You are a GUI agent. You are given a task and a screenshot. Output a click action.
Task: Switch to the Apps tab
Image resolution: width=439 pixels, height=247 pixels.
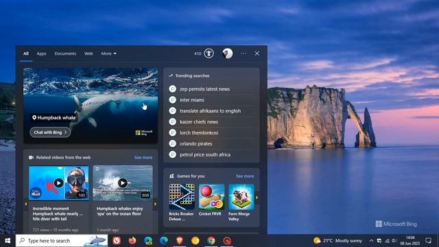(x=41, y=54)
